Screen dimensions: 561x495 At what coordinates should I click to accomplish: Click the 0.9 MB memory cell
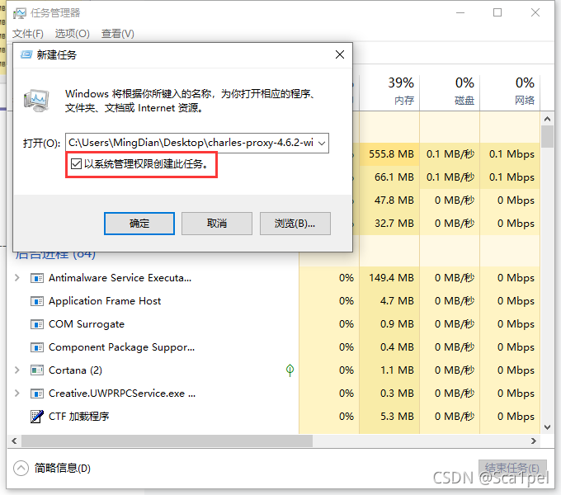click(389, 324)
